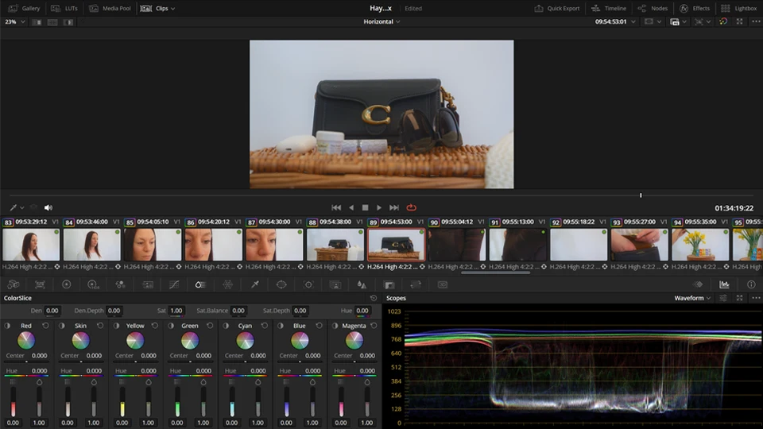The width and height of the screenshot is (763, 429).
Task: Show the Keyframes panel icon
Action: pos(698,284)
